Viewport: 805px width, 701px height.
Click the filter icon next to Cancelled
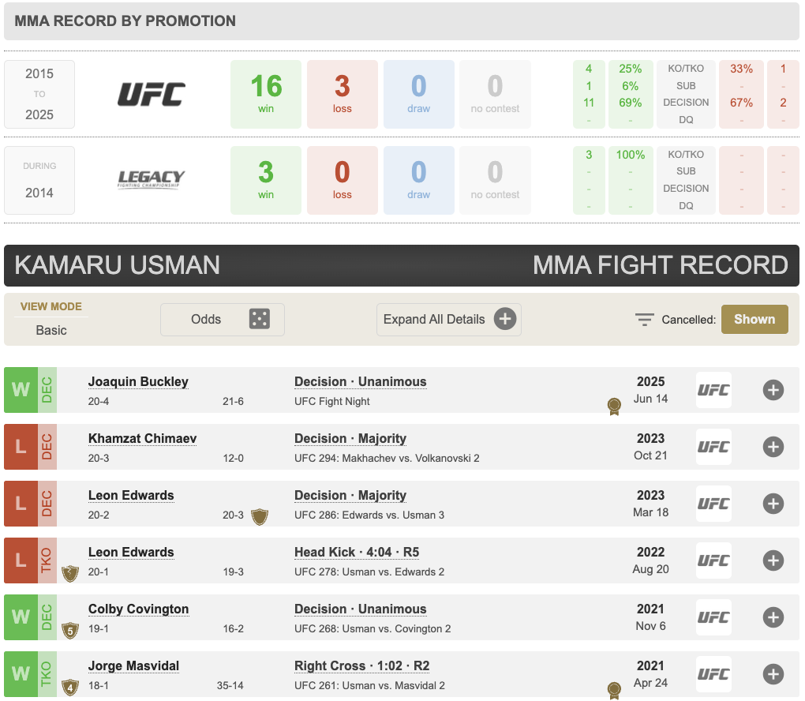644,320
